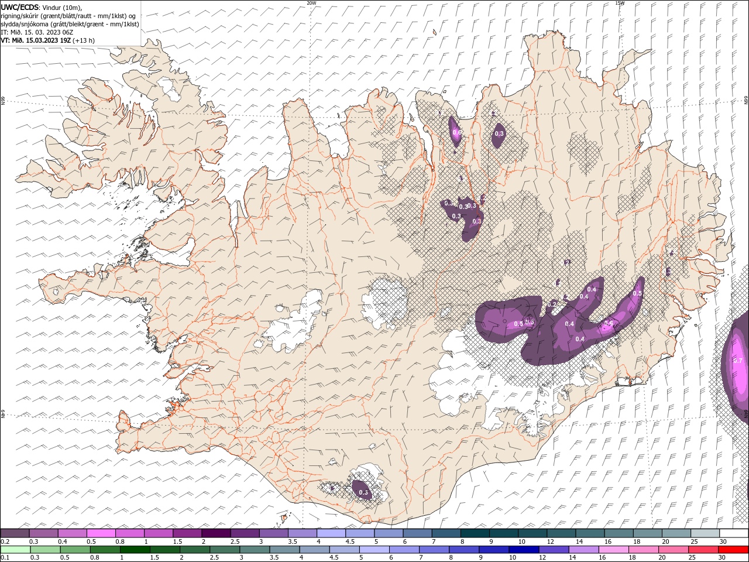Click the '0.1' label in lower legend

5,557
